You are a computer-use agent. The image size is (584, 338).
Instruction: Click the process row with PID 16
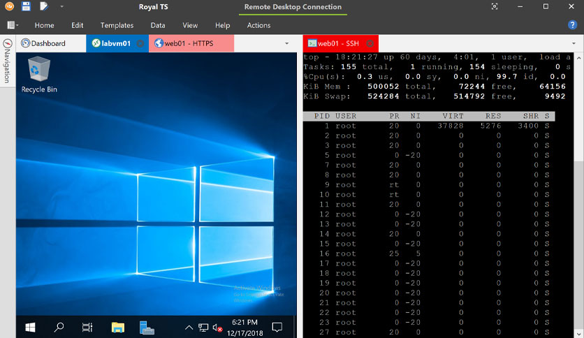(429, 253)
